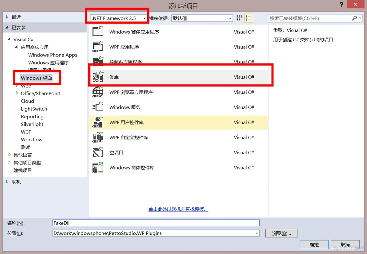
Task: Select the Windows 窗体应用程序 template name
Action: 134,32
